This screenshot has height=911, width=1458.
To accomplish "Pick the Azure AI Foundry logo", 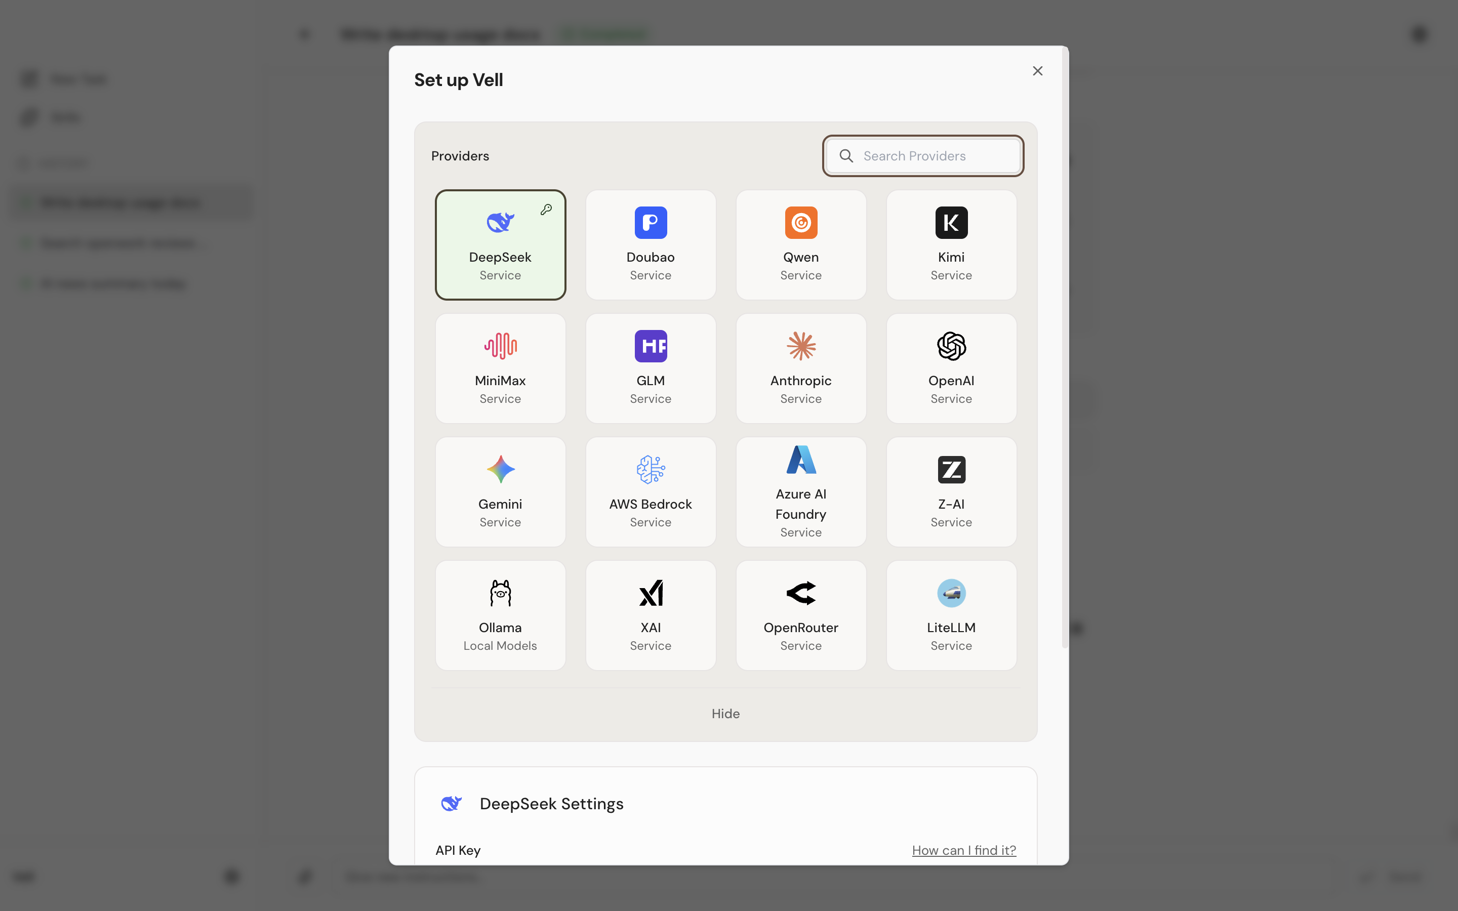I will tap(801, 459).
